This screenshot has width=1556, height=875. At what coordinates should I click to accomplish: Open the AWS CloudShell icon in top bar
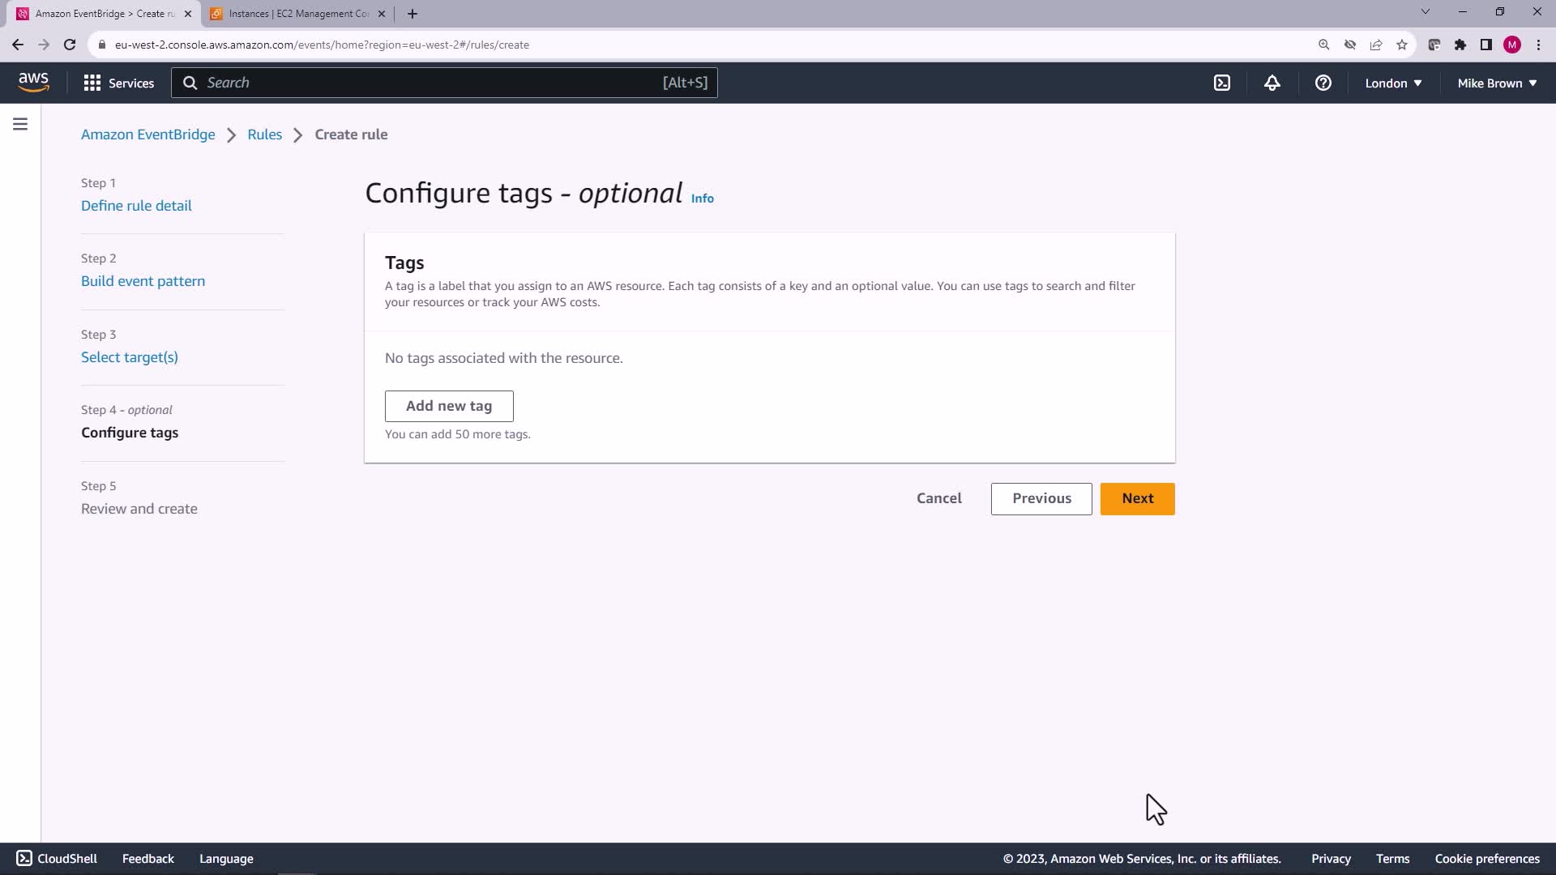[1221, 83]
